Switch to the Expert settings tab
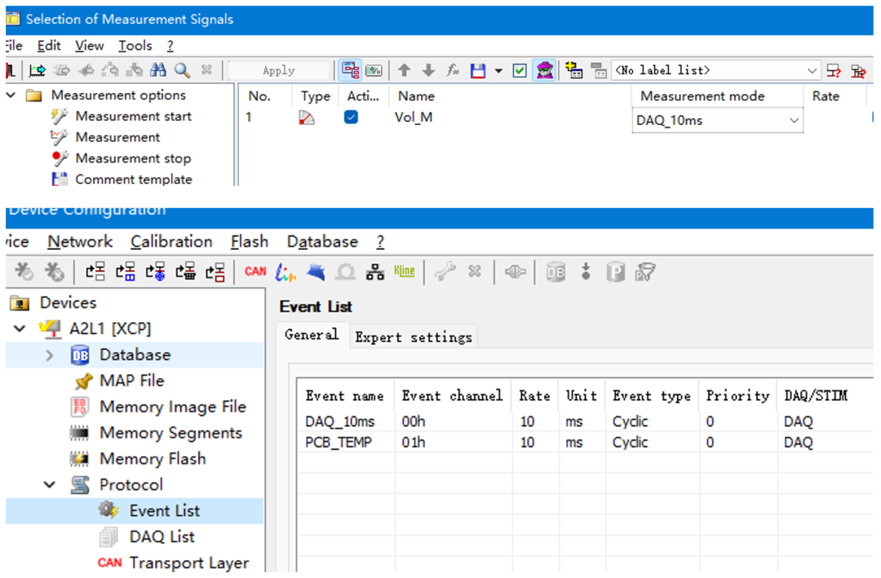This screenshot has height=578, width=881. coord(413,337)
